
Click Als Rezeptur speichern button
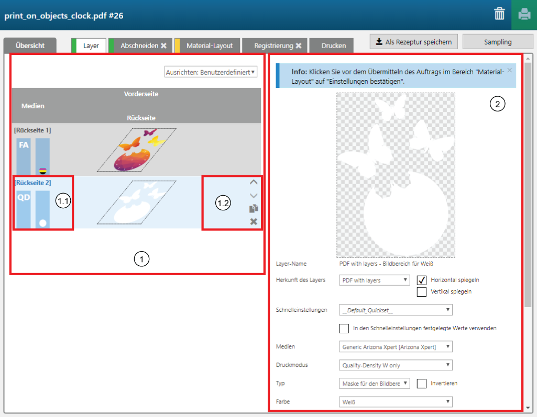414,42
